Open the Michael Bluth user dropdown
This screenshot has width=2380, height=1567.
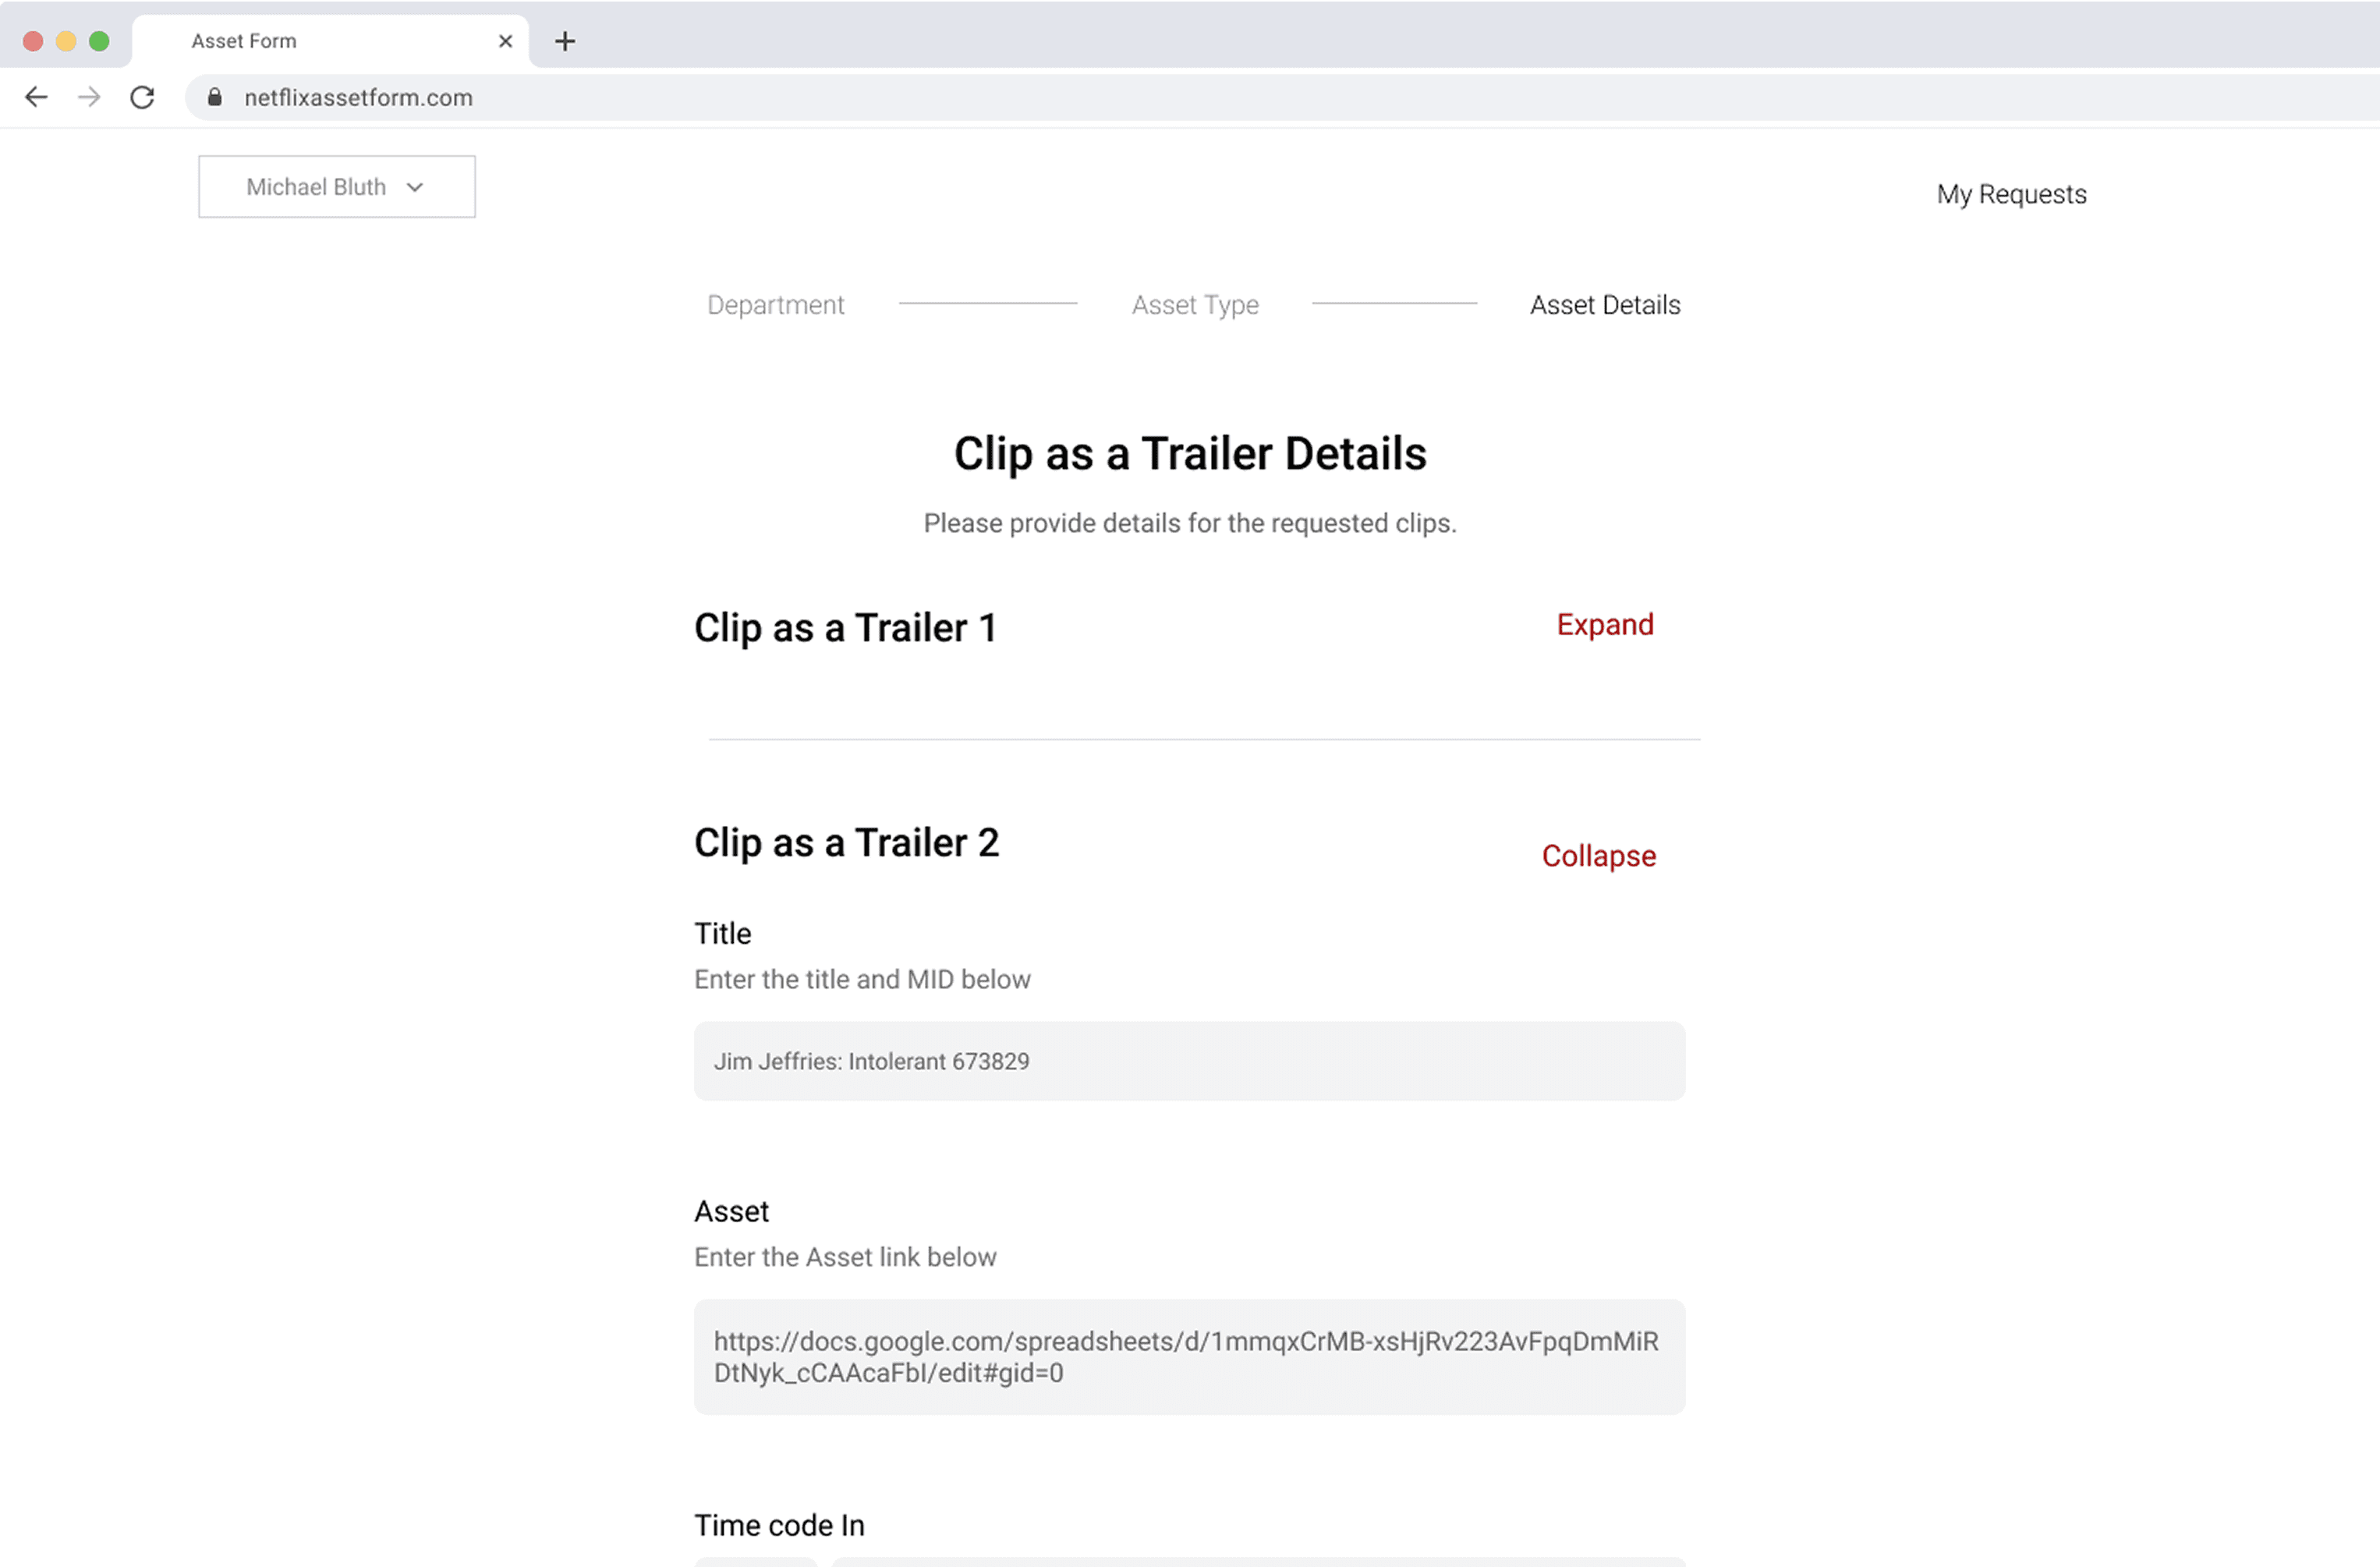click(336, 187)
